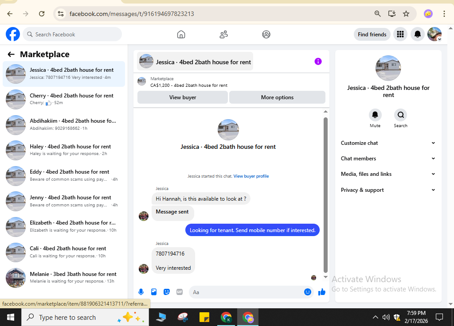Screen dimensions: 454x326
Task: Click Find friends button
Action: (372, 35)
